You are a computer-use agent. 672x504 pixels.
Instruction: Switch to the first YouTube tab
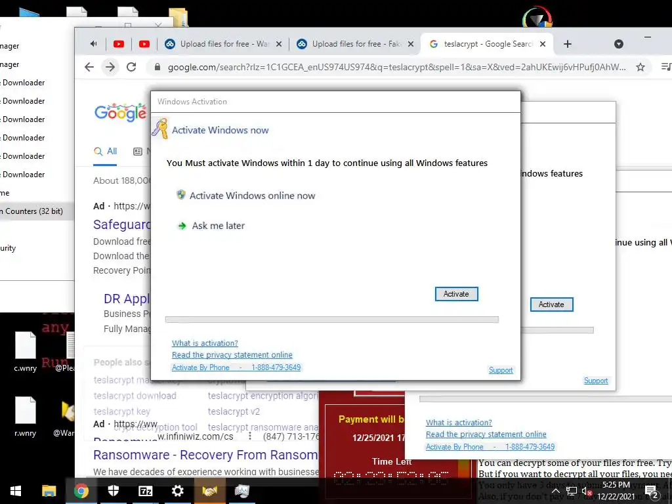(x=119, y=44)
